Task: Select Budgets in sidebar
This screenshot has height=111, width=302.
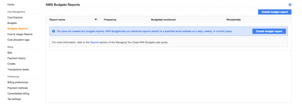Action: [x=12, y=23]
